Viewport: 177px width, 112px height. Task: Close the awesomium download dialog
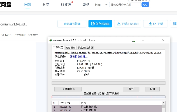point(163,40)
